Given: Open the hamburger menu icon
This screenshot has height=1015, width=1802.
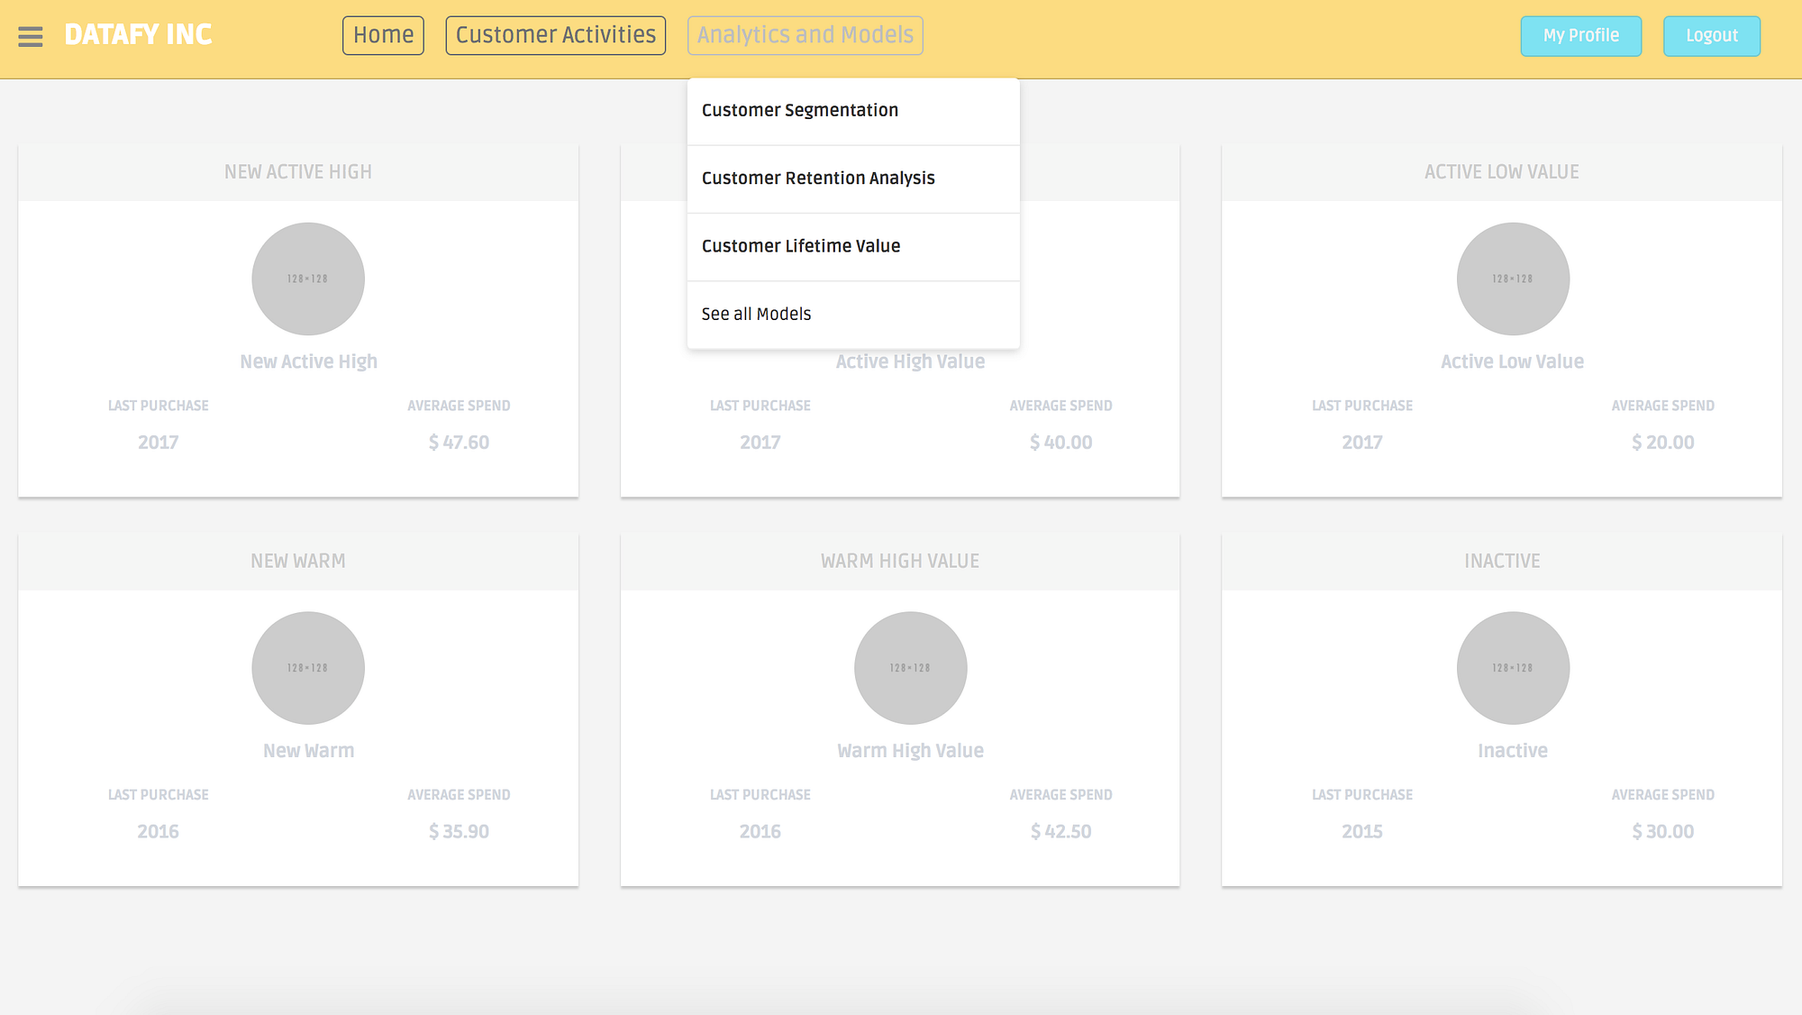Looking at the screenshot, I should point(31,36).
